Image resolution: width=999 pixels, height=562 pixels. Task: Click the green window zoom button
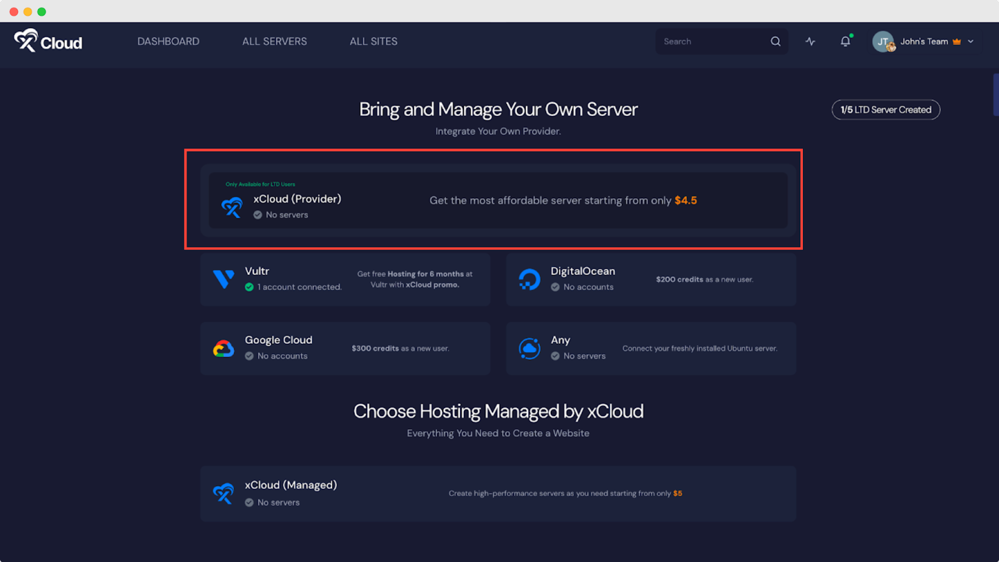[42, 12]
